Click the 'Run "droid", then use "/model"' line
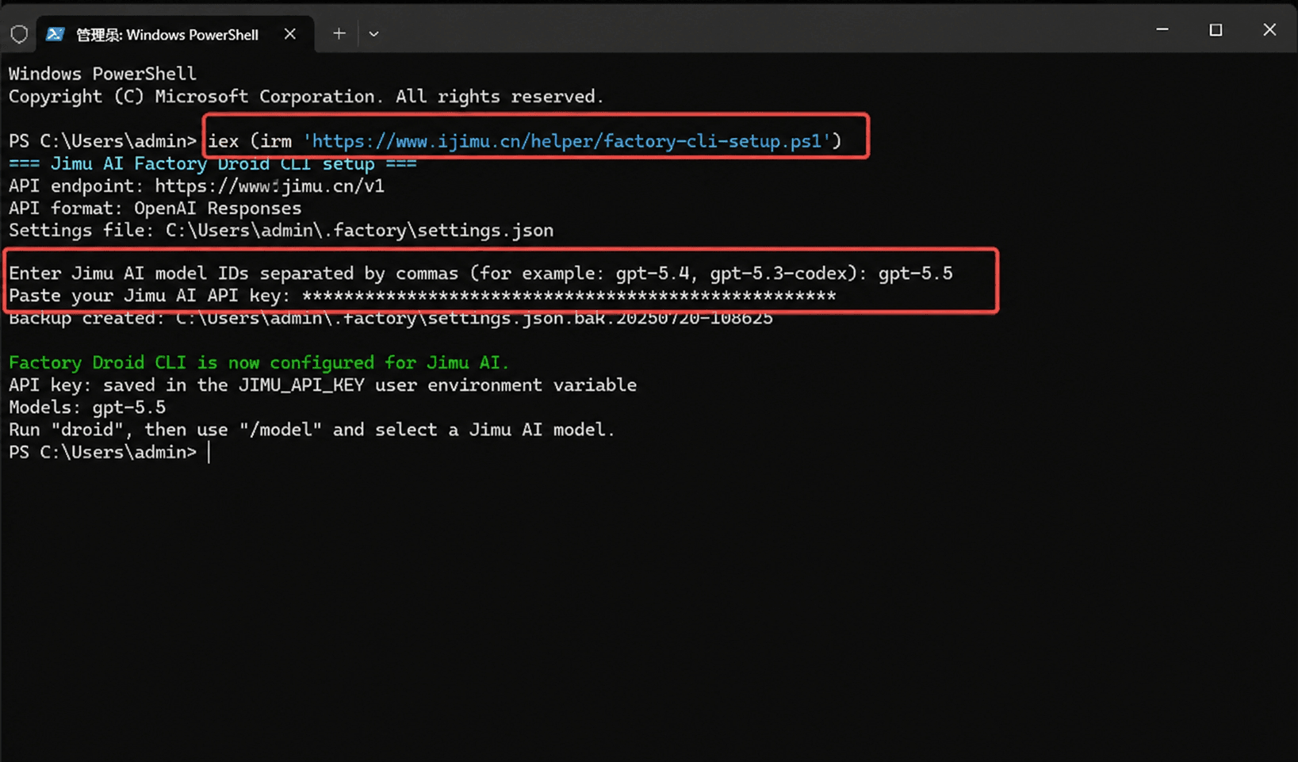Viewport: 1298px width, 762px height. [x=312, y=430]
